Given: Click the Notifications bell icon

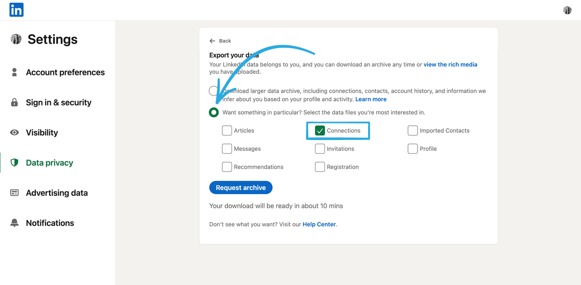Looking at the screenshot, I should tap(15, 223).
